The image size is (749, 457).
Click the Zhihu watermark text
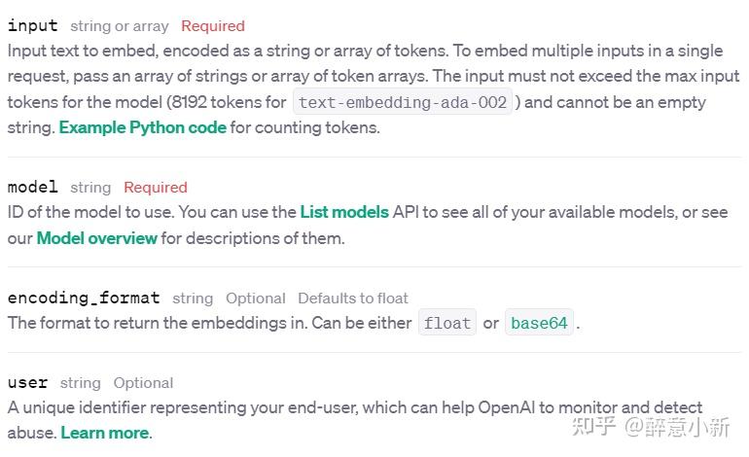651,427
